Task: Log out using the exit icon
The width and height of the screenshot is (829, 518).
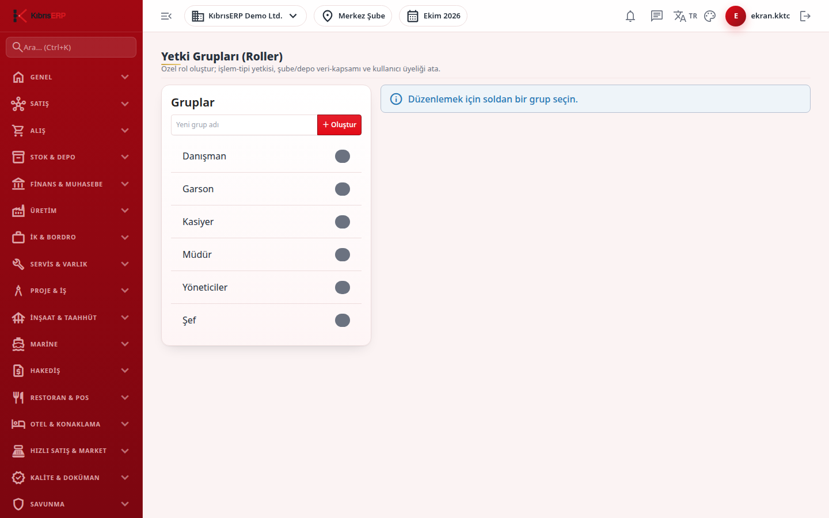Action: (x=805, y=16)
